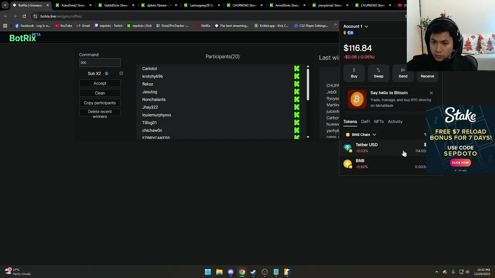Click the participants list scroll-down arrow

[308, 137]
